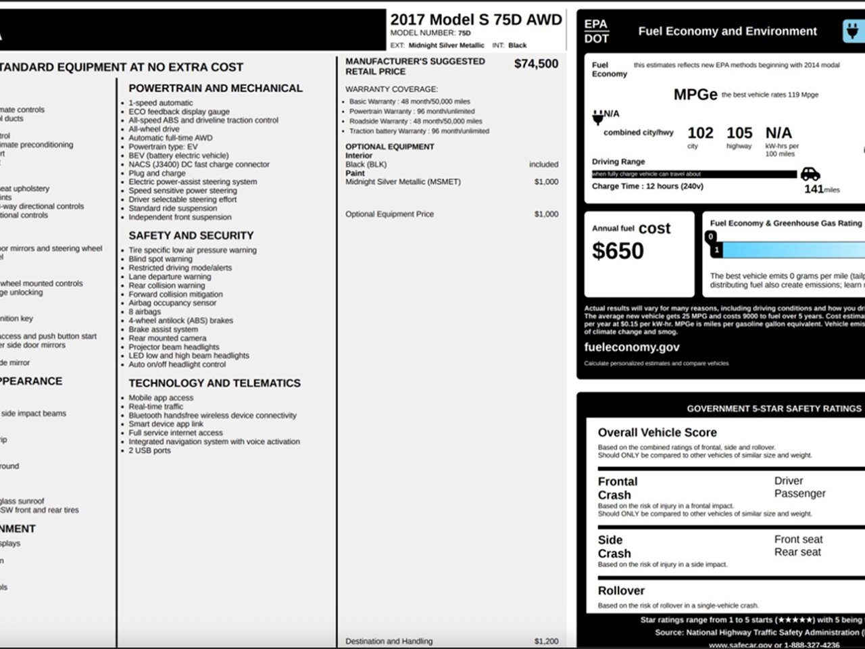Click the 'Overall Vehicle Score' heading
This screenshot has height=649, width=865.
click(657, 433)
